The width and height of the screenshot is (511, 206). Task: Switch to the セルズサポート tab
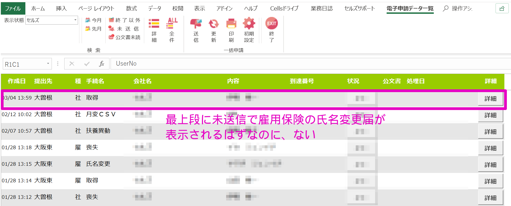point(360,8)
